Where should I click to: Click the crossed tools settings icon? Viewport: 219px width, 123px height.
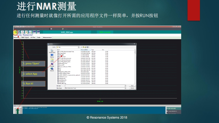click(26, 32)
